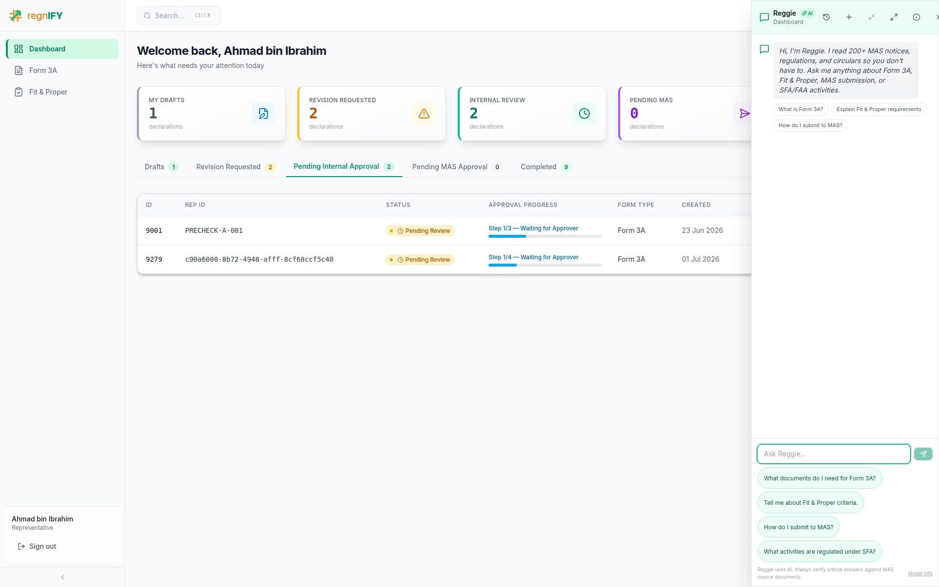Expand Reggie panel to full size
Viewport: 939px width, 587px height.
pyautogui.click(x=894, y=17)
